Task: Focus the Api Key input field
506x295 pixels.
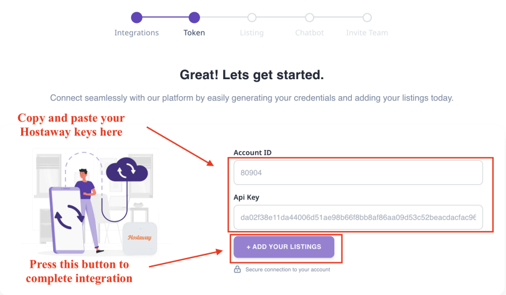Action: click(x=358, y=217)
